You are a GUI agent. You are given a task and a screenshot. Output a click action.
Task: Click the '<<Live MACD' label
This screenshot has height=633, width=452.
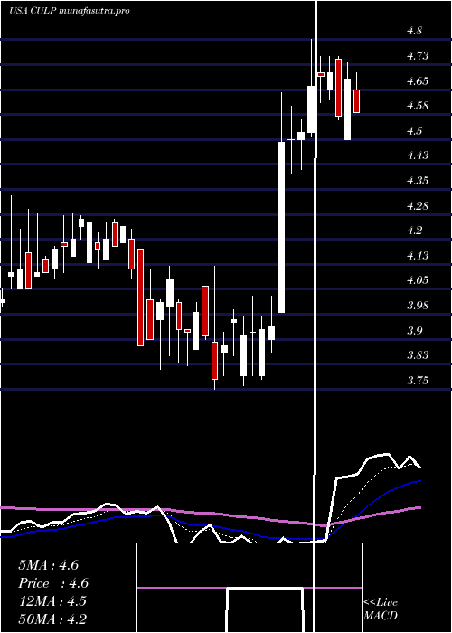[381, 609]
